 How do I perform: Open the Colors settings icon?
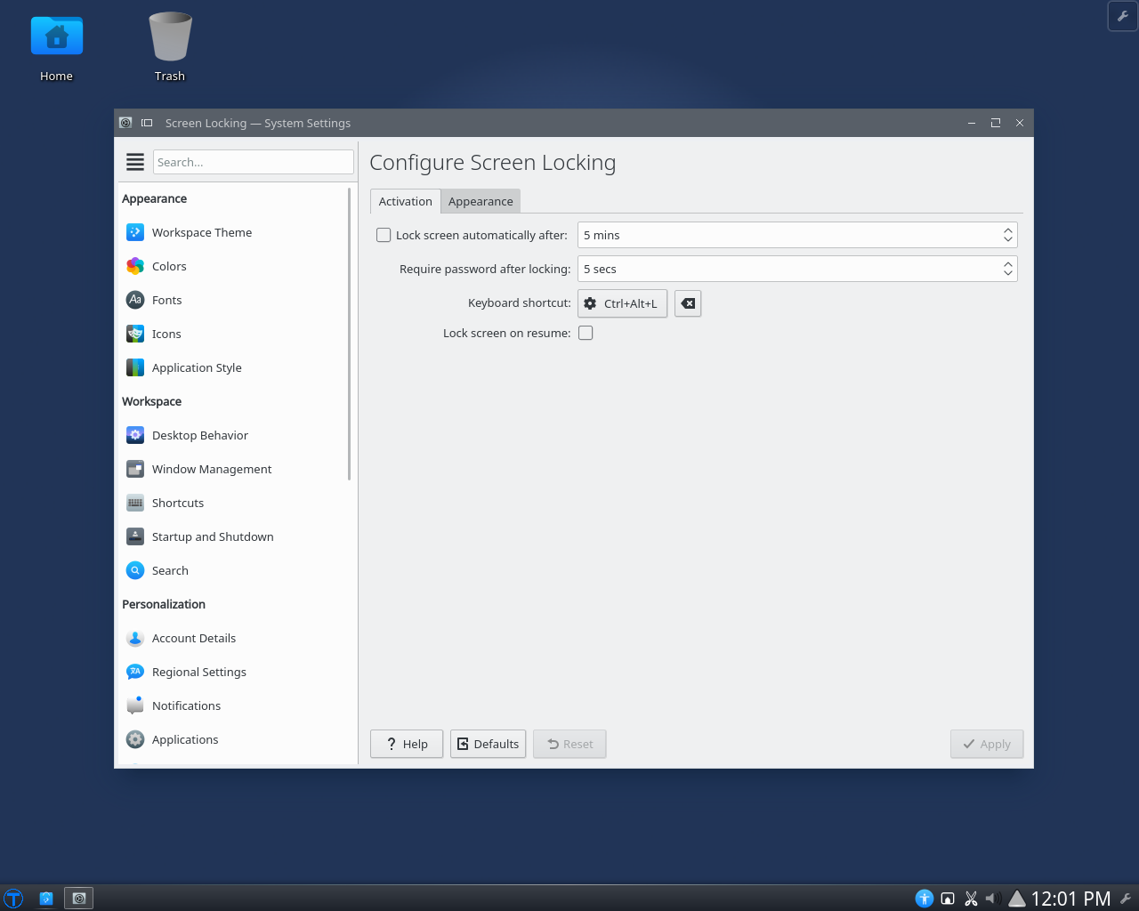point(135,266)
